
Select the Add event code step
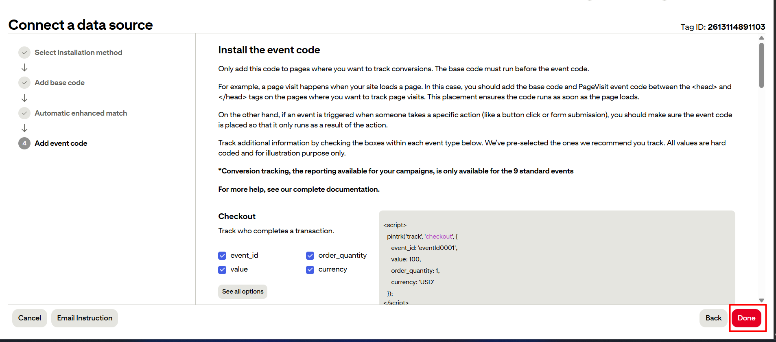(61, 143)
